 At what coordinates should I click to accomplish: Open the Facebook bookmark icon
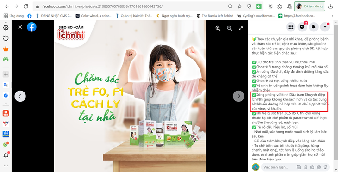tap(30, 16)
